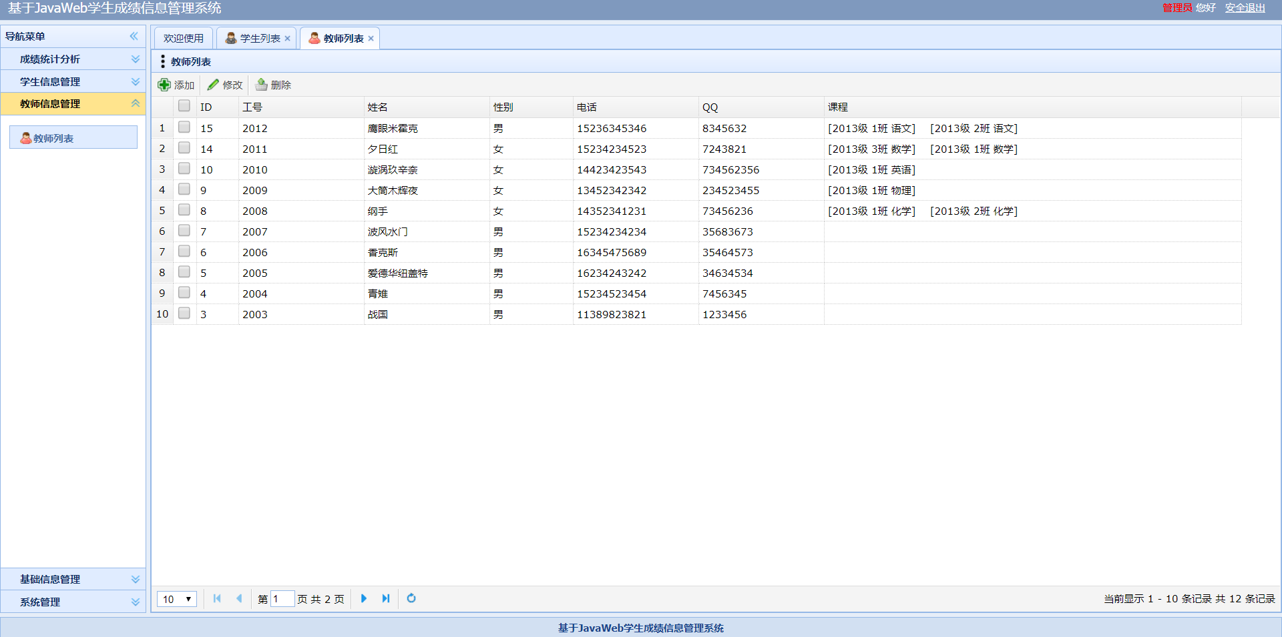The width and height of the screenshot is (1282, 637).
Task: Check the row for teacher 纲手
Action: point(184,209)
